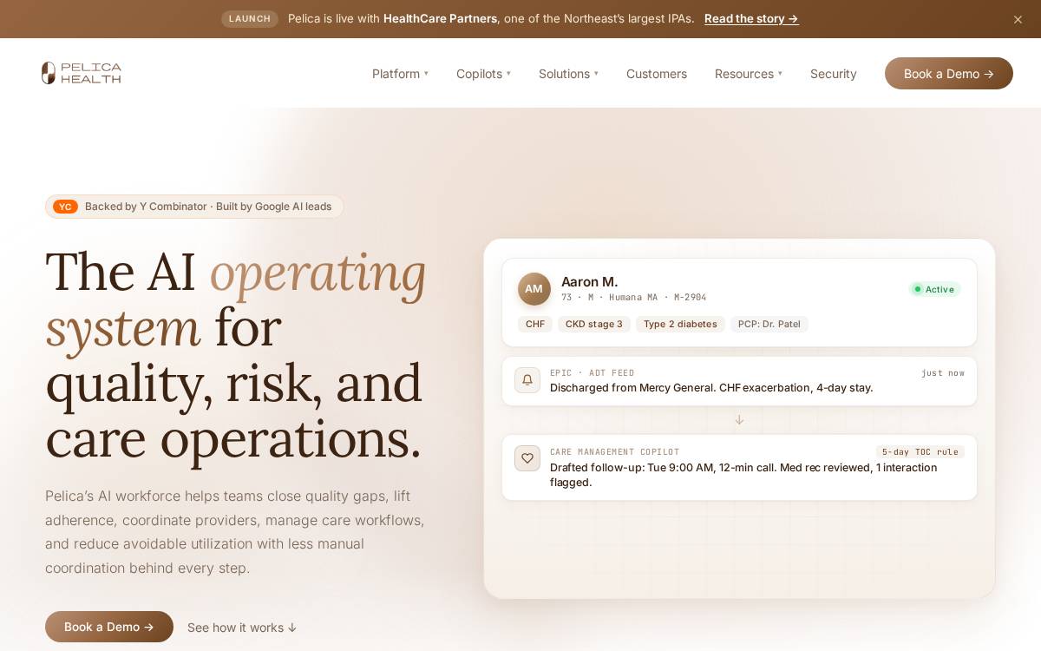Click the PCP: Dr. Patel tag
This screenshot has width=1041, height=651.
(x=769, y=324)
